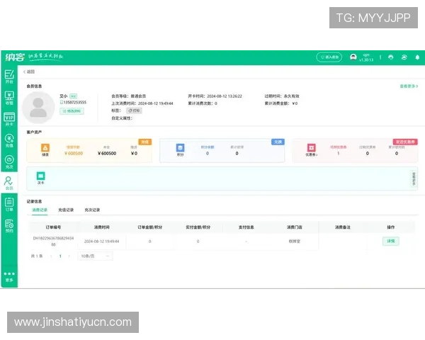The width and height of the screenshot is (425, 340).
Task: Click the 纳客 logo in header
Action: [x=15, y=57]
